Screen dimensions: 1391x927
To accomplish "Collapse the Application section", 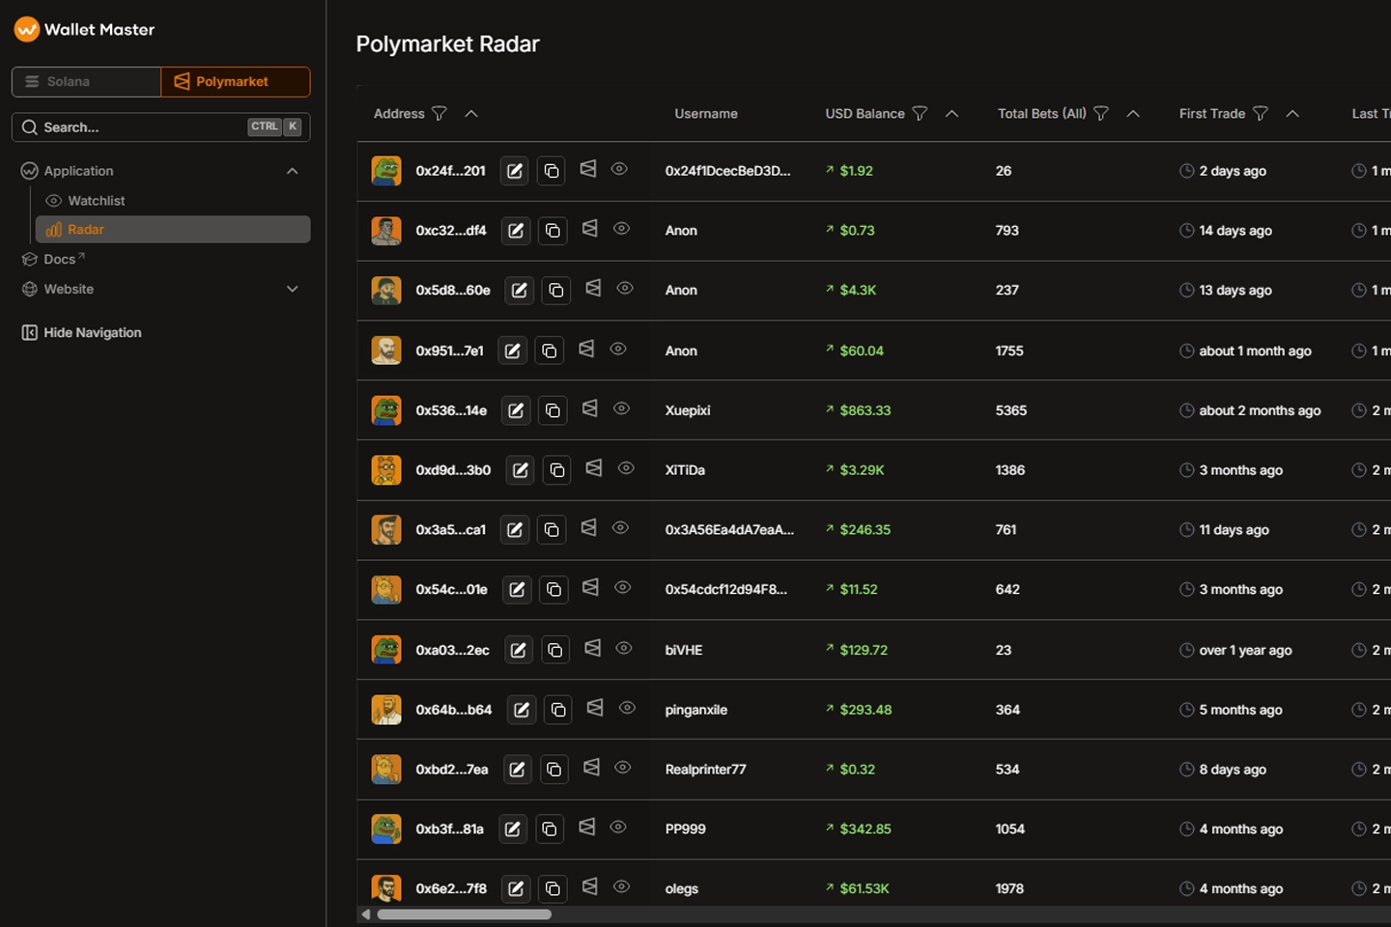I will point(292,170).
